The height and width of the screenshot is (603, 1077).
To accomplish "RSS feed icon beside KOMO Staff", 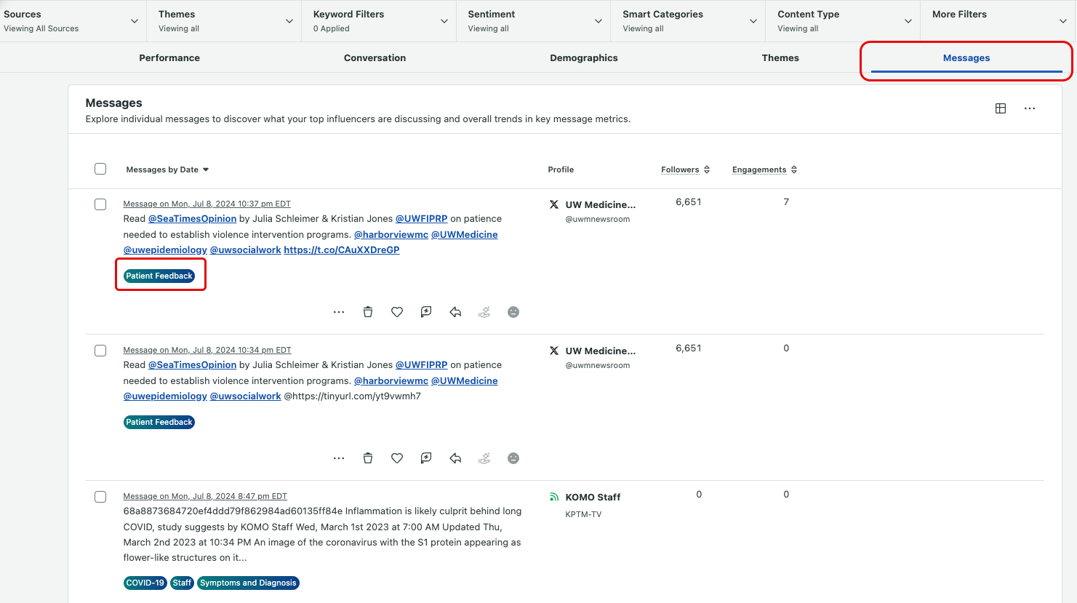I will tap(554, 498).
